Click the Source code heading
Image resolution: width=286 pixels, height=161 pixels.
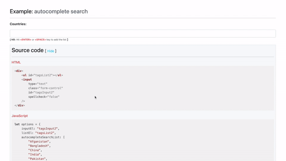pos(28,50)
